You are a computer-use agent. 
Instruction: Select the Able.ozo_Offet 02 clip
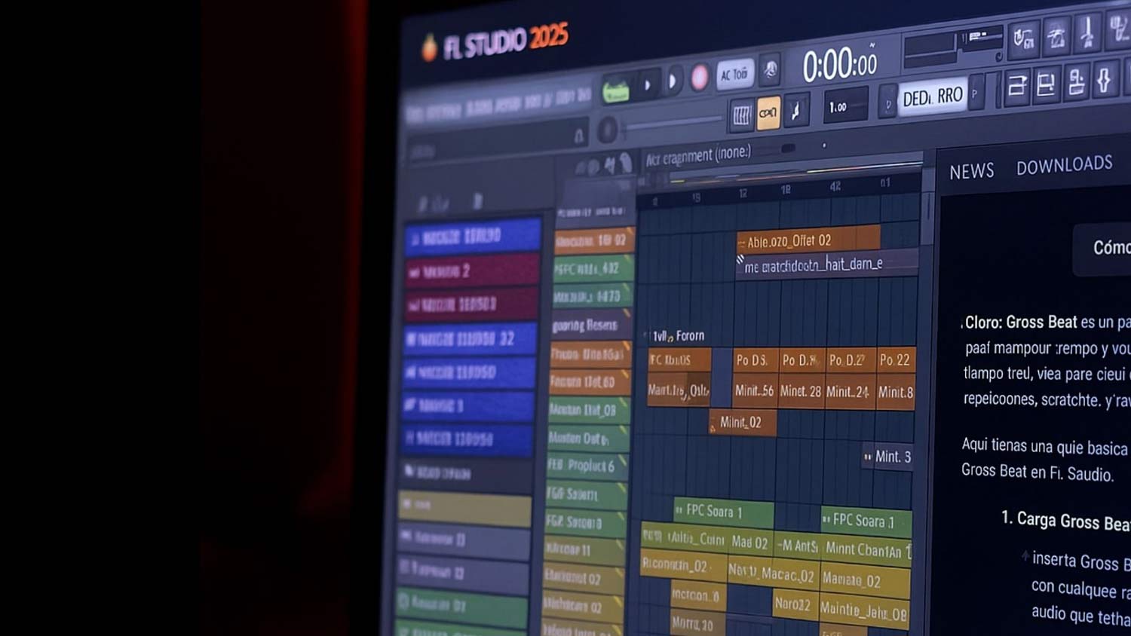pyautogui.click(x=808, y=241)
